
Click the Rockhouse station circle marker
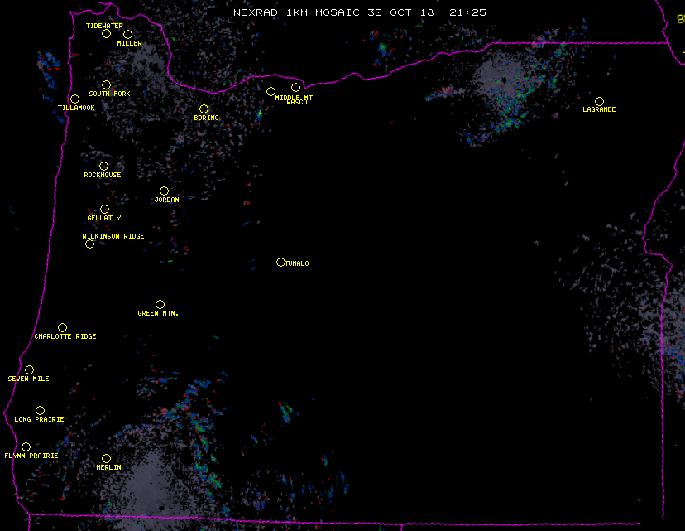[103, 166]
